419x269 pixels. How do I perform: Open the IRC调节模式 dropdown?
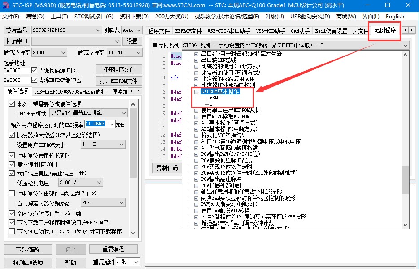[x=88, y=113]
